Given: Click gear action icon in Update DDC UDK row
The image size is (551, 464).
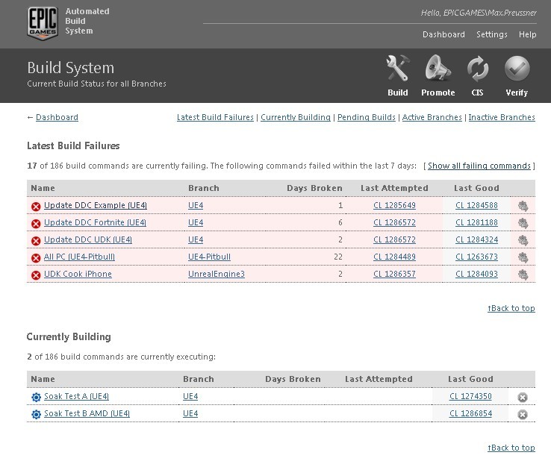Looking at the screenshot, I should (x=523, y=240).
